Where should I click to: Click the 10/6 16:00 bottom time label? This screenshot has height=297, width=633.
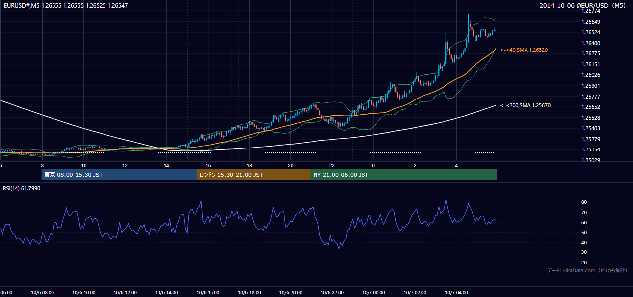(x=208, y=293)
